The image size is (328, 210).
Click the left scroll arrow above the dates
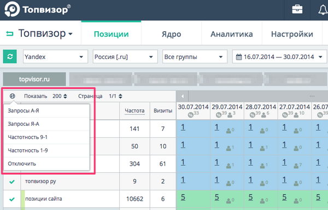tap(183, 96)
